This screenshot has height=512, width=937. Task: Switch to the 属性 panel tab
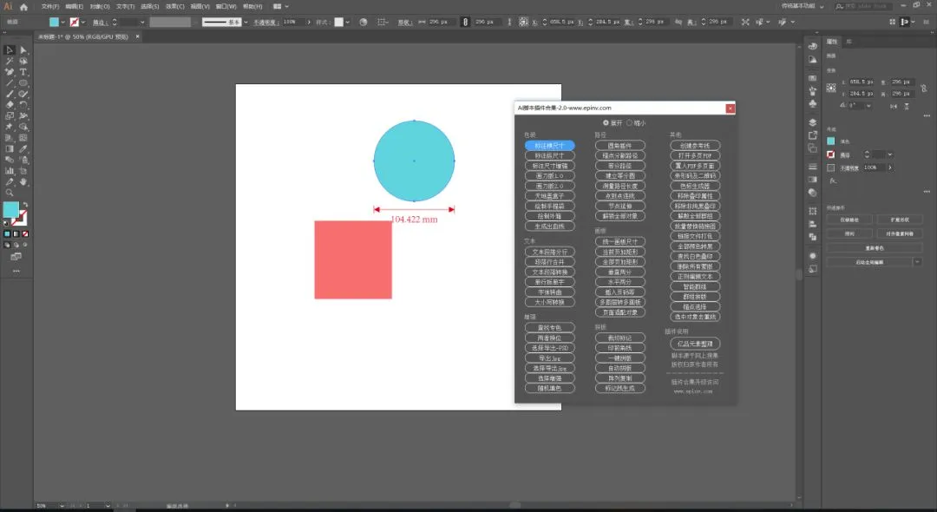[x=832, y=42]
